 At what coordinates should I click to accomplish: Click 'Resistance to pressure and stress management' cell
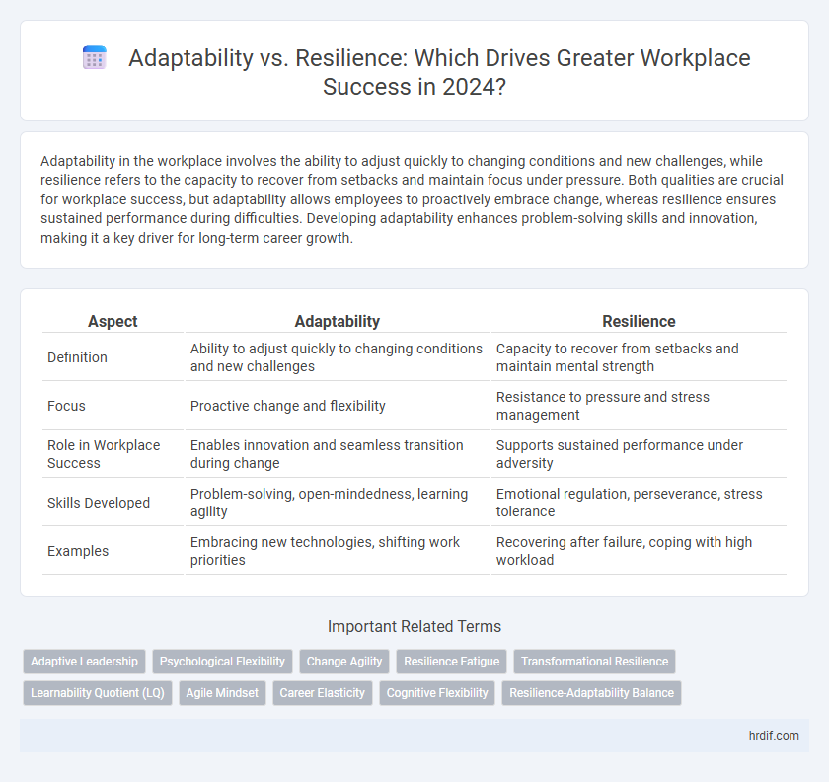[x=639, y=406]
